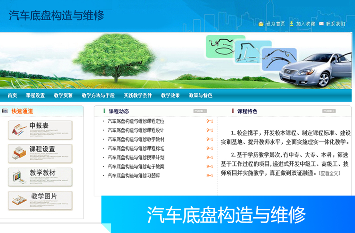Click the 联系我们 envelope icon
Viewport: 355px width, 233px height.
pyautogui.click(x=321, y=24)
